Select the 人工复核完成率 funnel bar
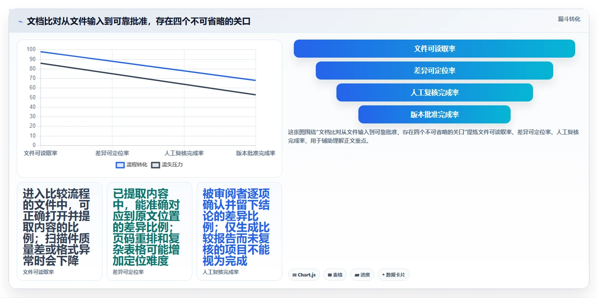 (435, 92)
